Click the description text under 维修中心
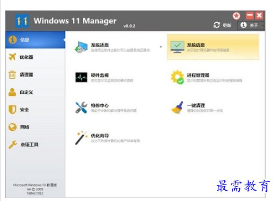The height and width of the screenshot is (201, 274). pos(114,110)
